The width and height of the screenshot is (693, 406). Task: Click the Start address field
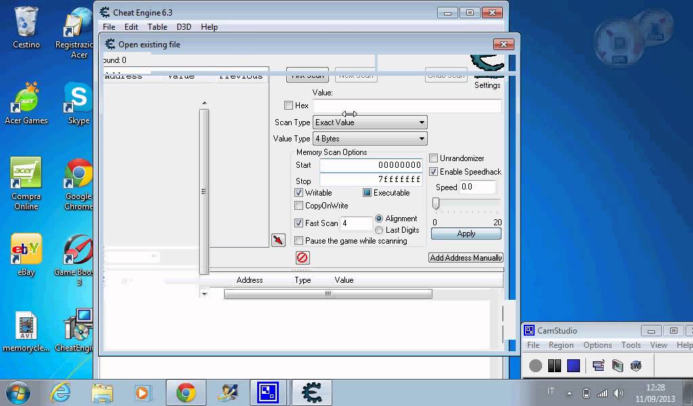pos(371,165)
